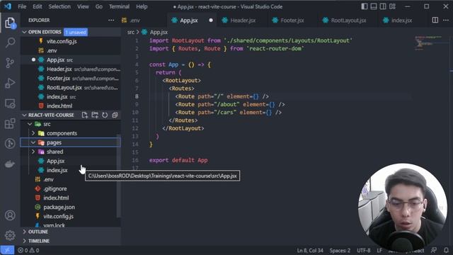Image resolution: width=453 pixels, height=255 pixels.
Task: Switch to the RootLayout.jsx tab
Action: tap(348, 21)
